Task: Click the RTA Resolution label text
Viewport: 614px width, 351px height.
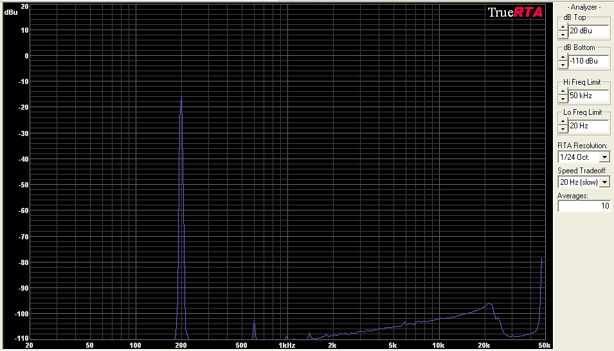Action: pos(582,146)
